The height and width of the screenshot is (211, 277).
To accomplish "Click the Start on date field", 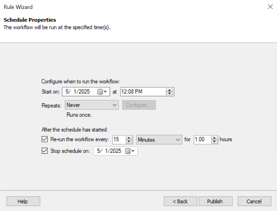I will (x=79, y=92).
